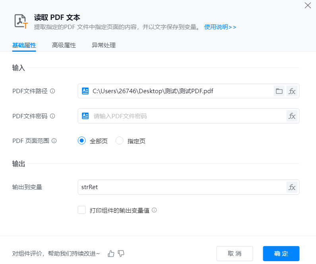Click the thumbs up rating icon
Screen dimensions: 316x264
click(x=111, y=253)
